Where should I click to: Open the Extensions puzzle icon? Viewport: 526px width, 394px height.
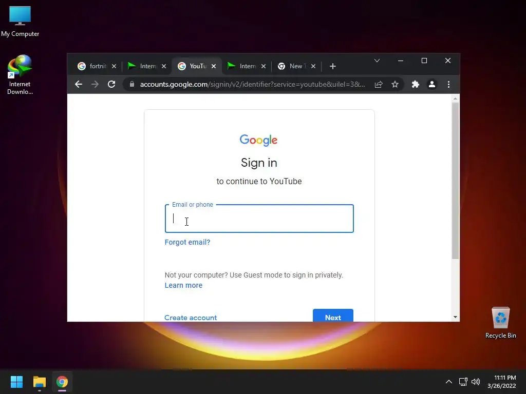pyautogui.click(x=415, y=85)
